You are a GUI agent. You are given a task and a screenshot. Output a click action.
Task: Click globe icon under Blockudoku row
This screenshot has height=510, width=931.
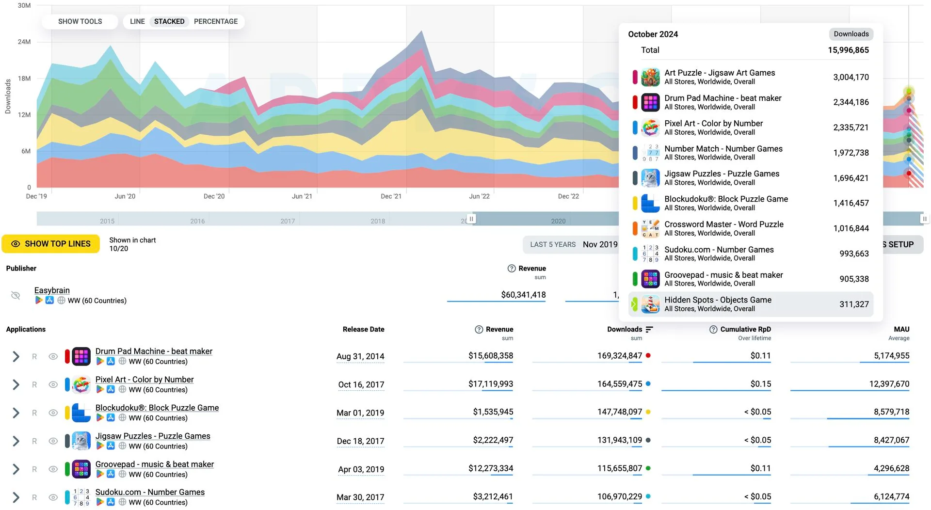click(x=122, y=417)
